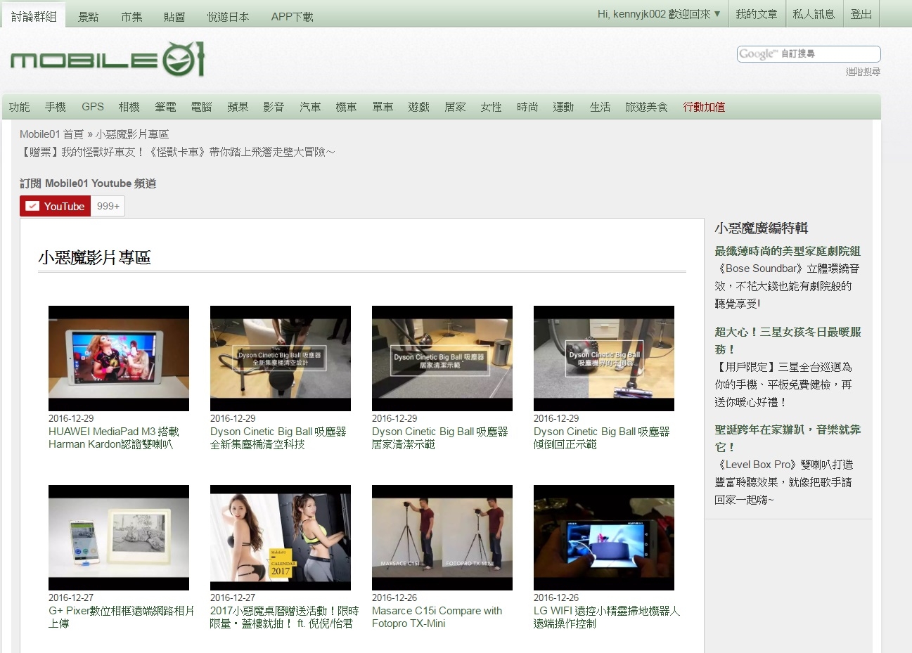Open the Masarce C15i tripod video thumbnail
The image size is (912, 653).
click(x=442, y=538)
